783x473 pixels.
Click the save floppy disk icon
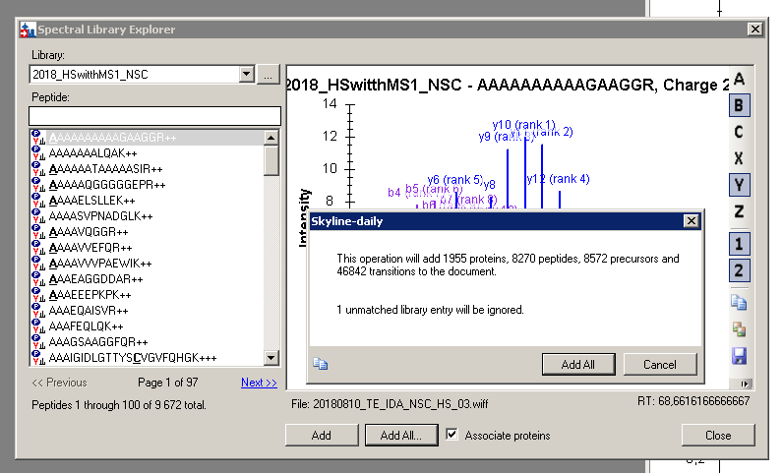pos(739,356)
